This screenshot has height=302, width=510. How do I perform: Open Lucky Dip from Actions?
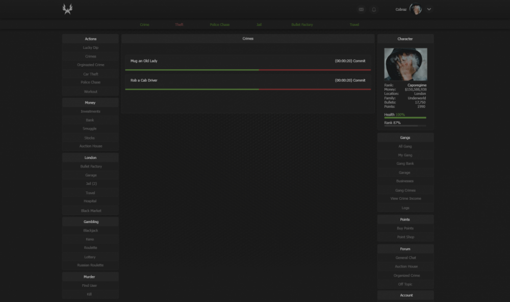click(x=91, y=48)
